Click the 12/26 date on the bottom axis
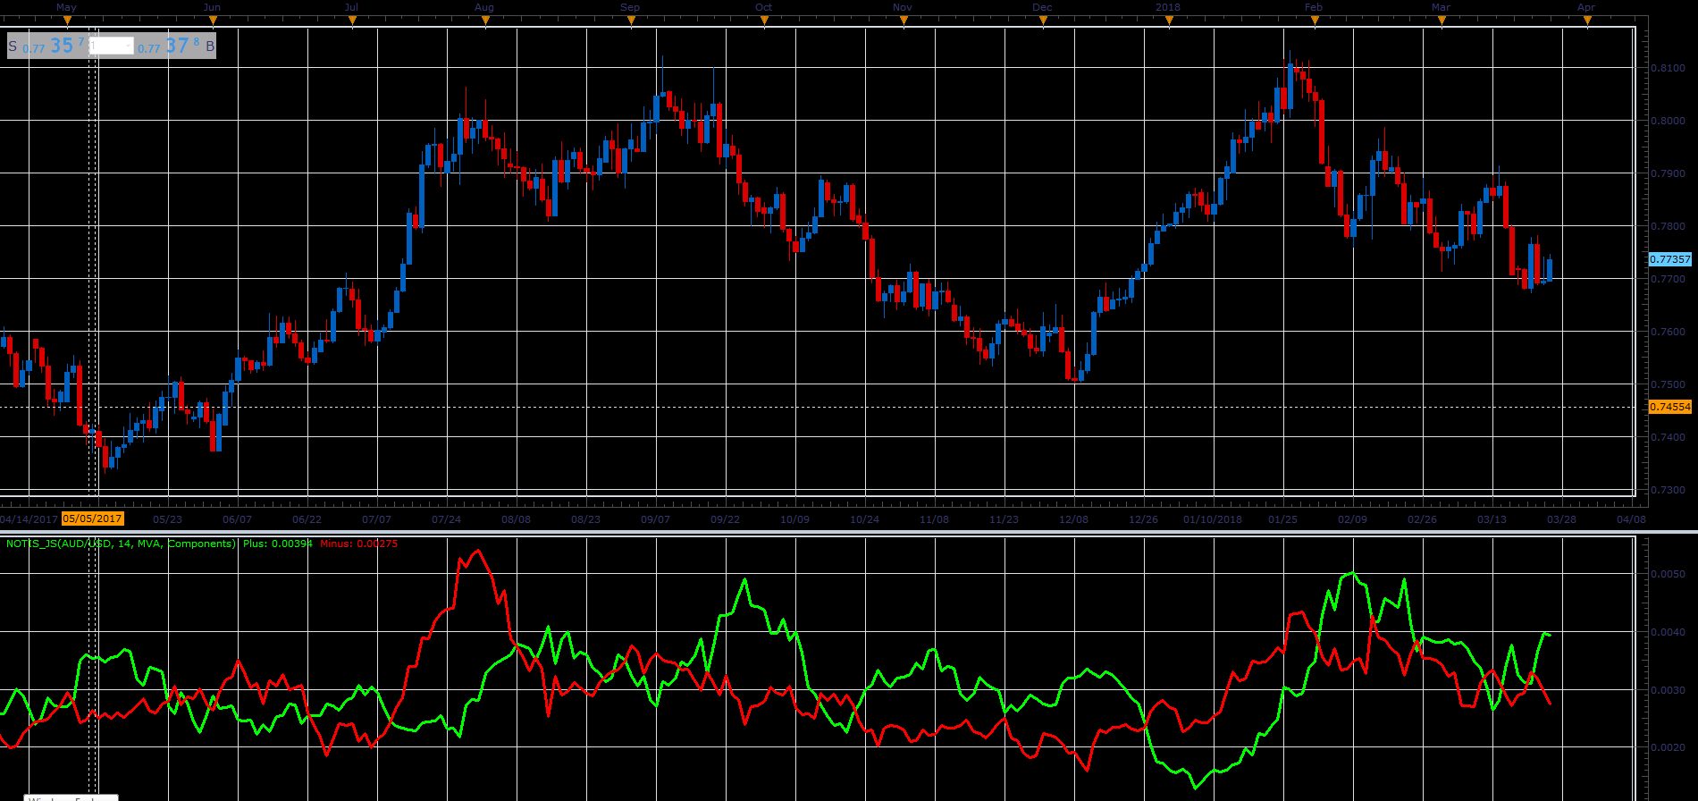The image size is (1698, 801). click(x=1143, y=519)
